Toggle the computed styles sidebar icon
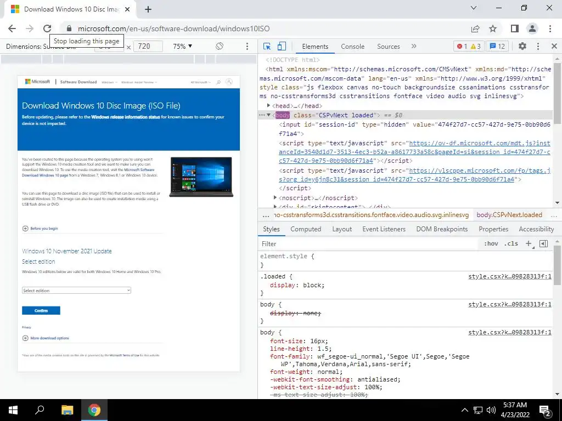562x421 pixels. [543, 243]
